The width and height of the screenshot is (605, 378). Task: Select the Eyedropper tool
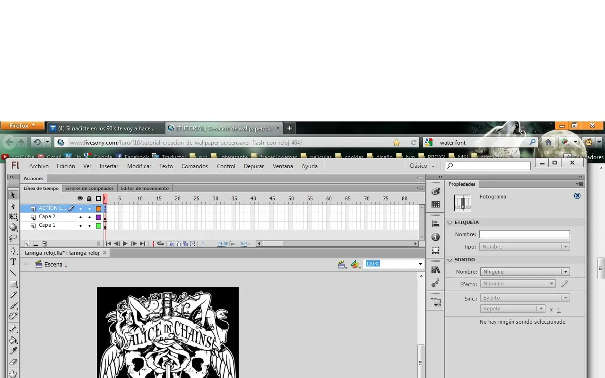[13, 351]
